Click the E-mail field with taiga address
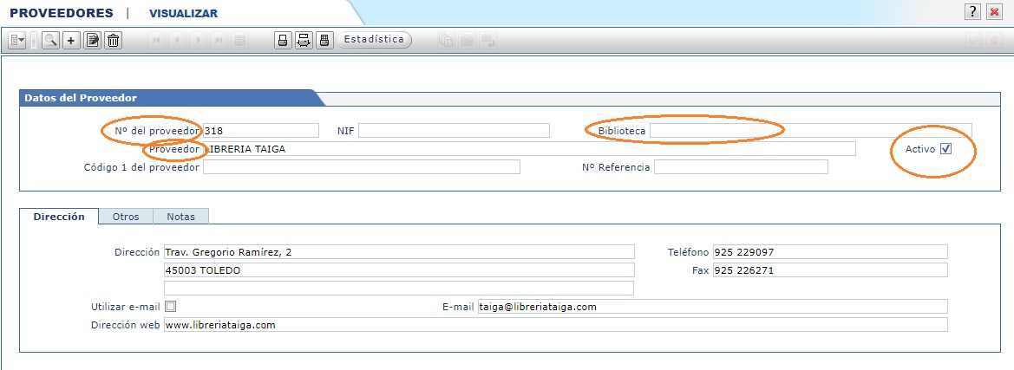 [x=711, y=307]
